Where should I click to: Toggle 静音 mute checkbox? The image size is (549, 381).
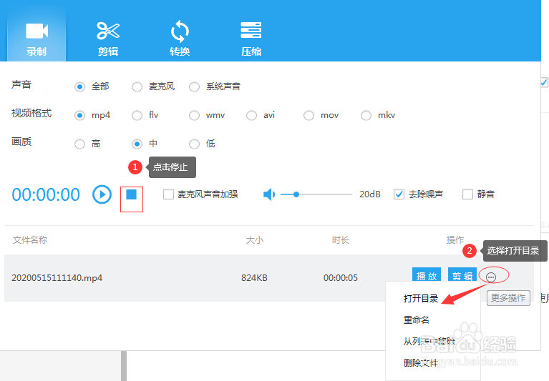point(467,194)
